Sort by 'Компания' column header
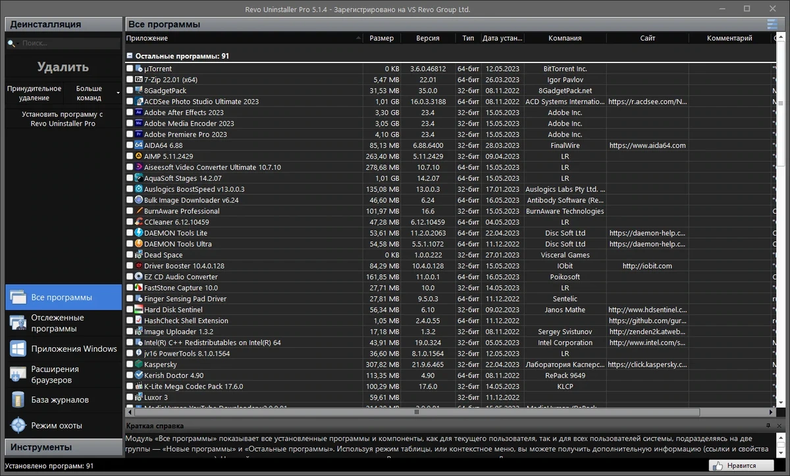Viewport: 790px width, 476px height. click(565, 38)
